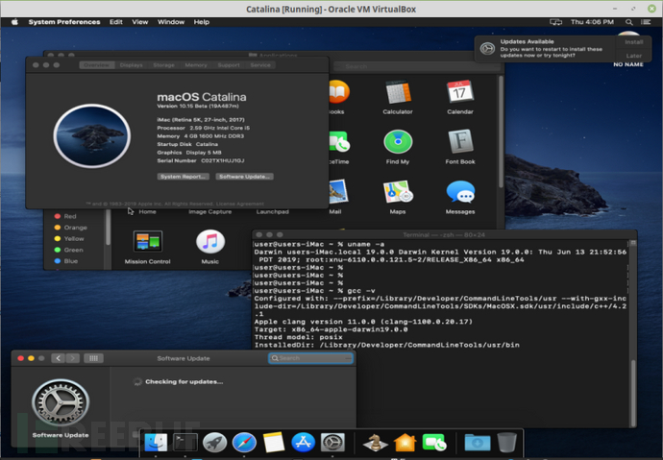Viewport: 663px width, 460px height.
Task: Launch Chess from the Dock
Action: [x=376, y=443]
